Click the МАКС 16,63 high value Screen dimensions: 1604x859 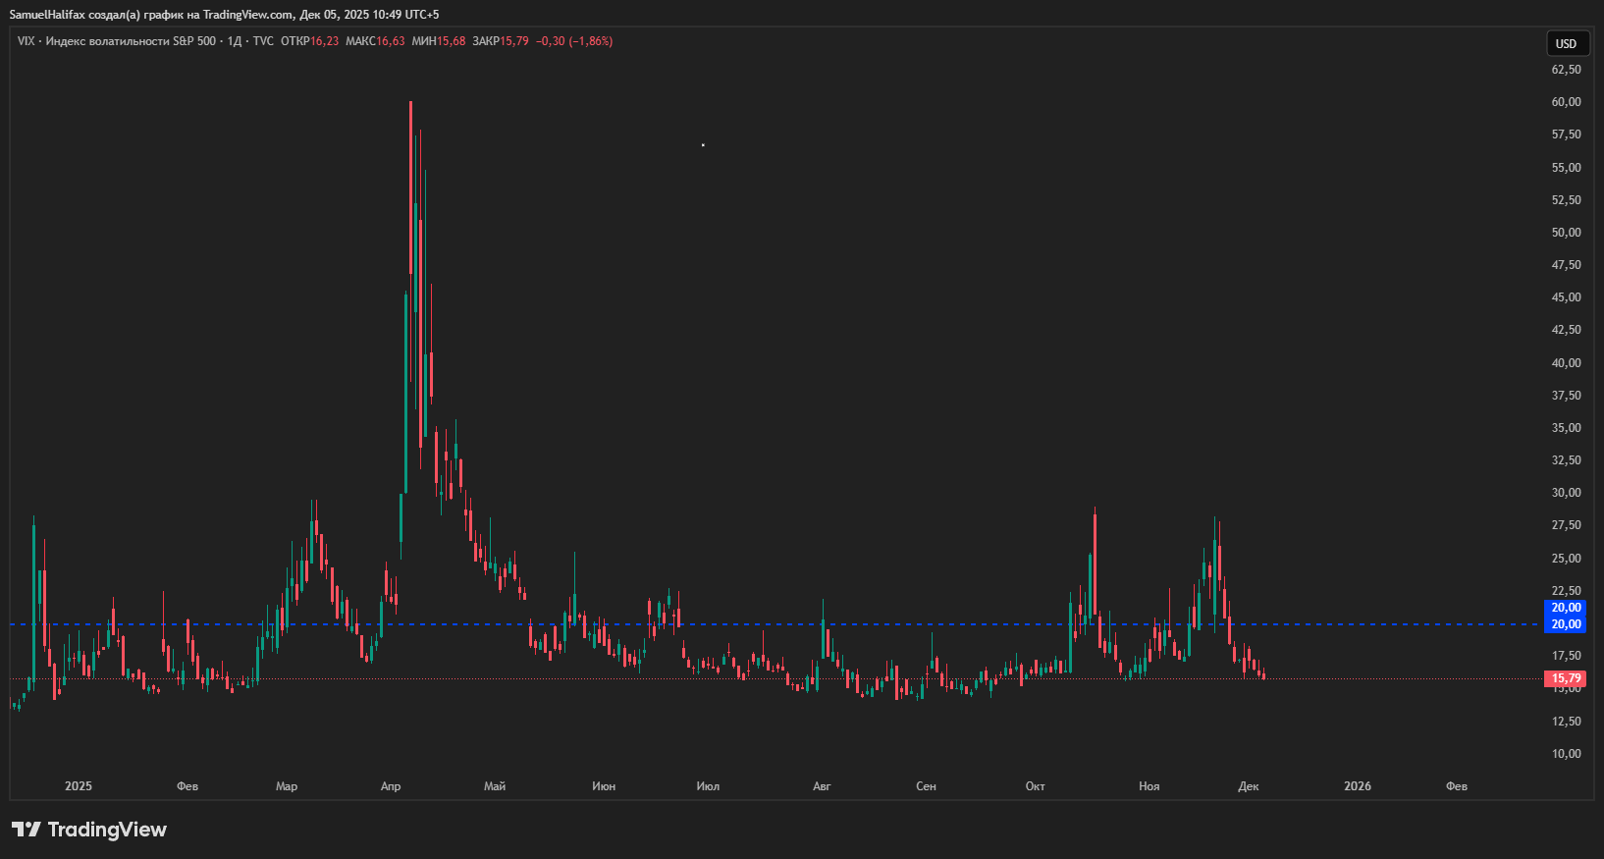click(x=375, y=41)
